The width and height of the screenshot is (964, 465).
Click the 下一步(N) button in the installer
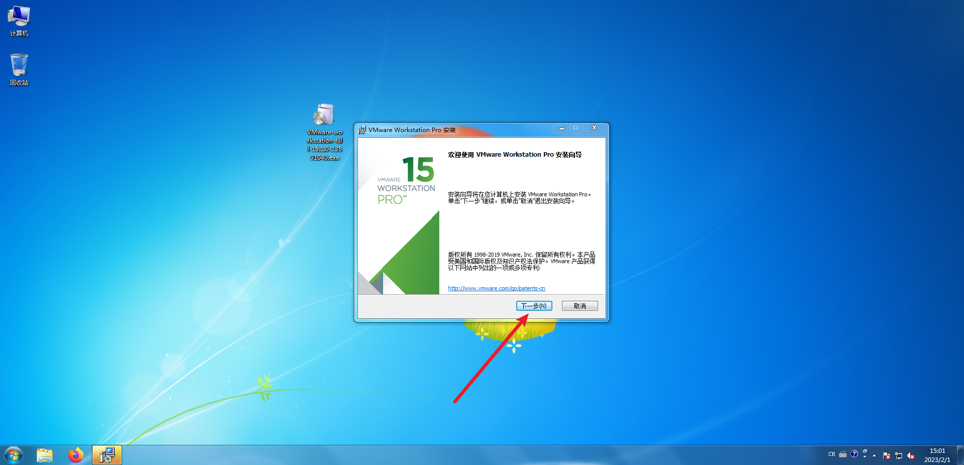coord(534,306)
